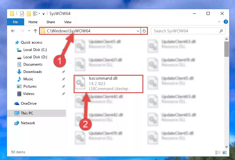Open the view layout quick access icon

tap(35, 13)
